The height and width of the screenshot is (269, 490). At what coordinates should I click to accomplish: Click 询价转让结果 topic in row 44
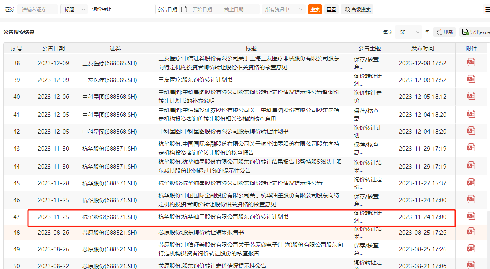(x=368, y=166)
